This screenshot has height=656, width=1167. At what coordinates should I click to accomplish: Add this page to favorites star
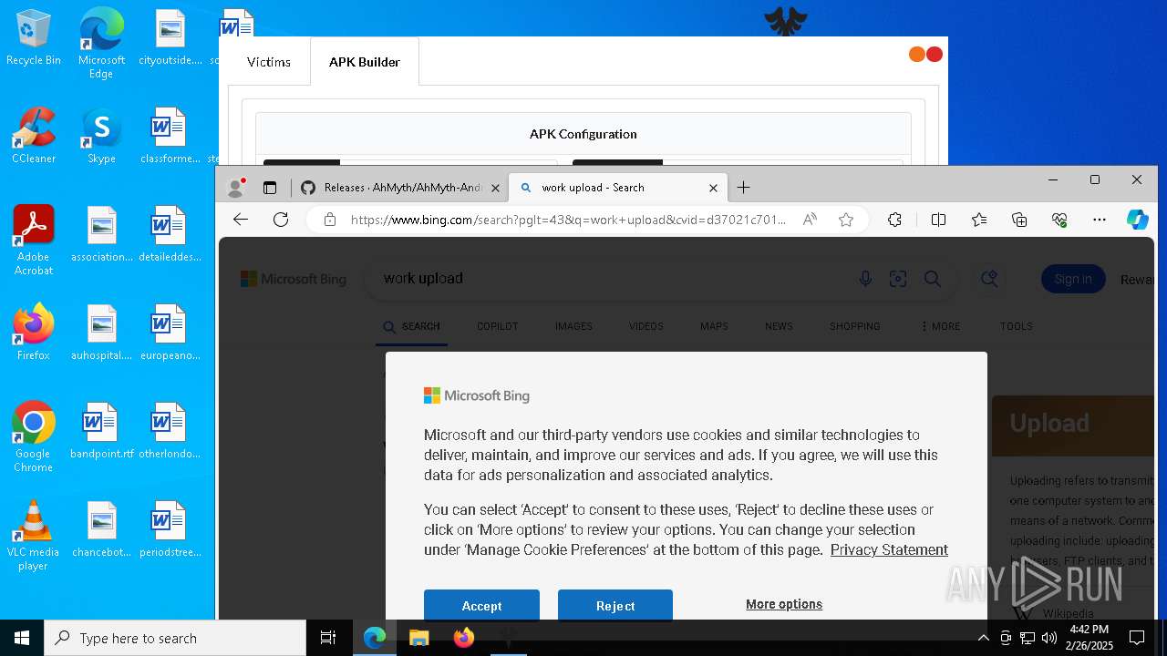click(846, 220)
